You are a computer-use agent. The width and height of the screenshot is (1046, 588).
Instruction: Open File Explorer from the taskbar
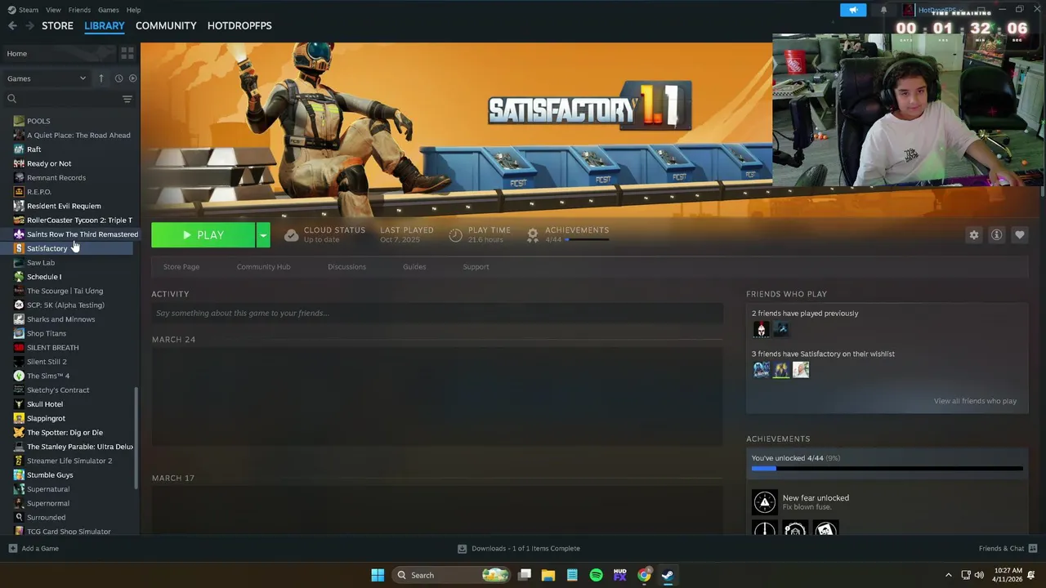pyautogui.click(x=548, y=575)
